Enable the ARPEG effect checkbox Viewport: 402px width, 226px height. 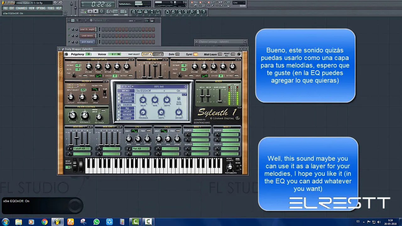click(119, 95)
